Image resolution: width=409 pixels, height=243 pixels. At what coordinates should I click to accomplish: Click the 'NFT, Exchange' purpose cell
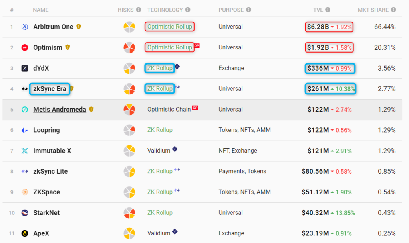pos(238,151)
